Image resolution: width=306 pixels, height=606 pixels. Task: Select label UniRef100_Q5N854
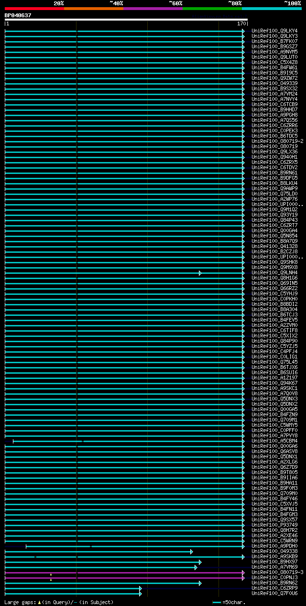(274, 236)
